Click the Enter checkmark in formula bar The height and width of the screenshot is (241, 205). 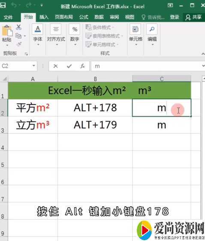coord(69,66)
